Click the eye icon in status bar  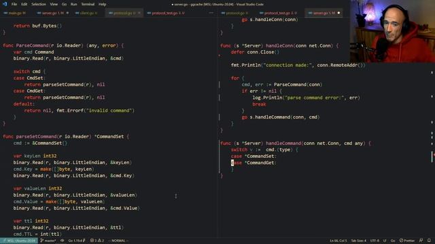point(62,241)
